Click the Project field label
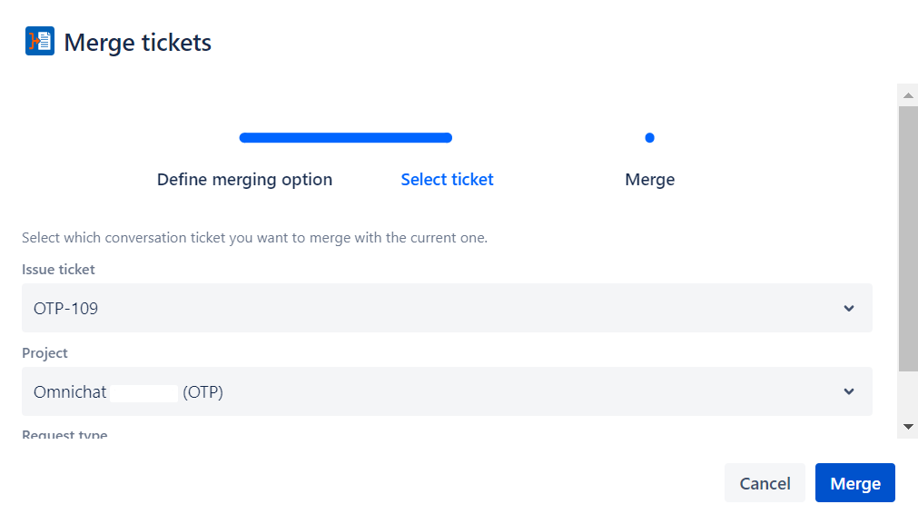The image size is (918, 524). tap(44, 353)
